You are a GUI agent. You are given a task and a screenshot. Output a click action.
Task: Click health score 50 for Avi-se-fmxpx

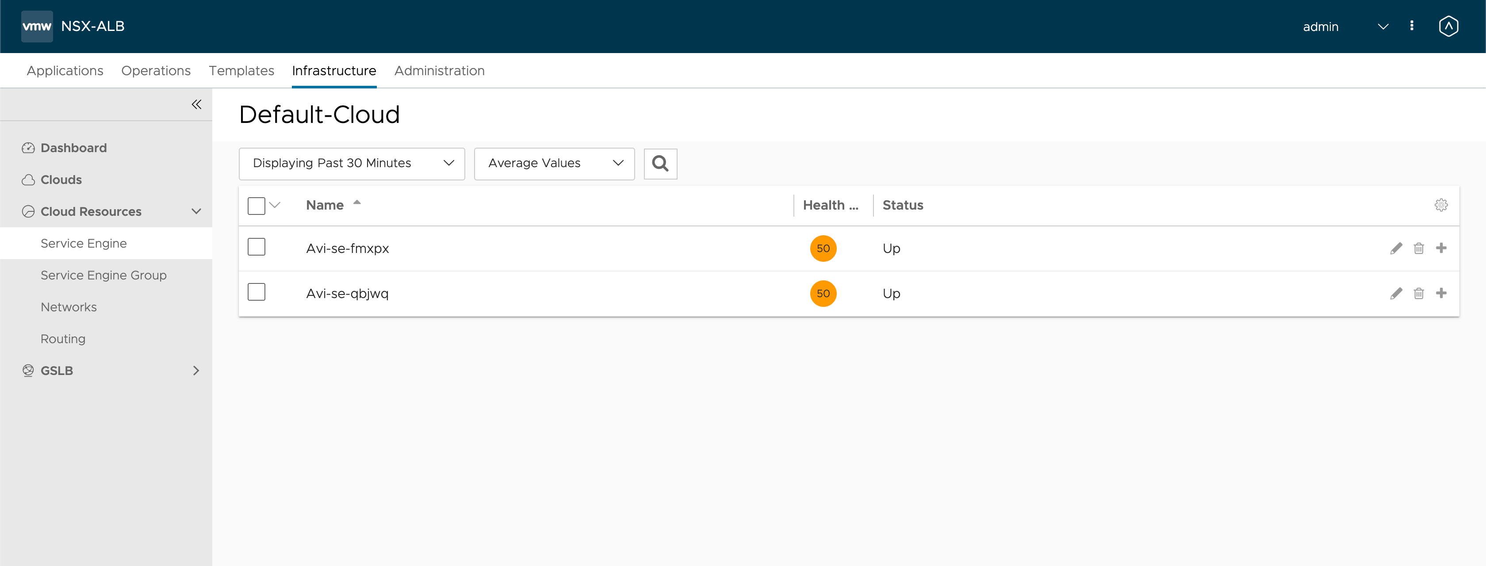click(x=823, y=248)
